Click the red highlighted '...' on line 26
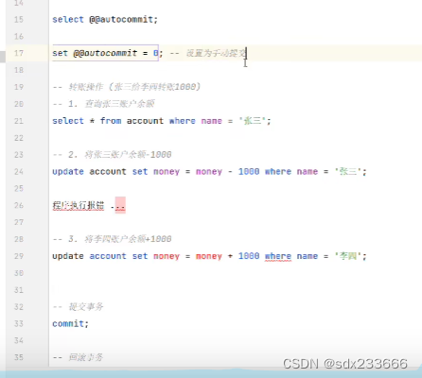Screen dimensions: 422x378 (x=120, y=206)
